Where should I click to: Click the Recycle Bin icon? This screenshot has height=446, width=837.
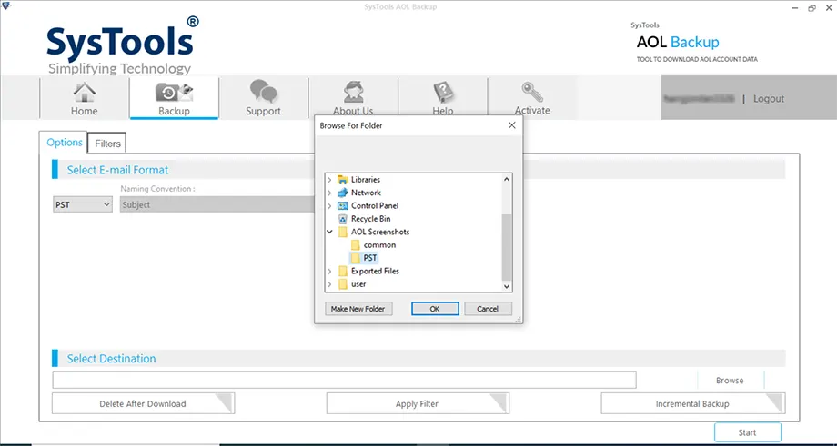pyautogui.click(x=343, y=219)
